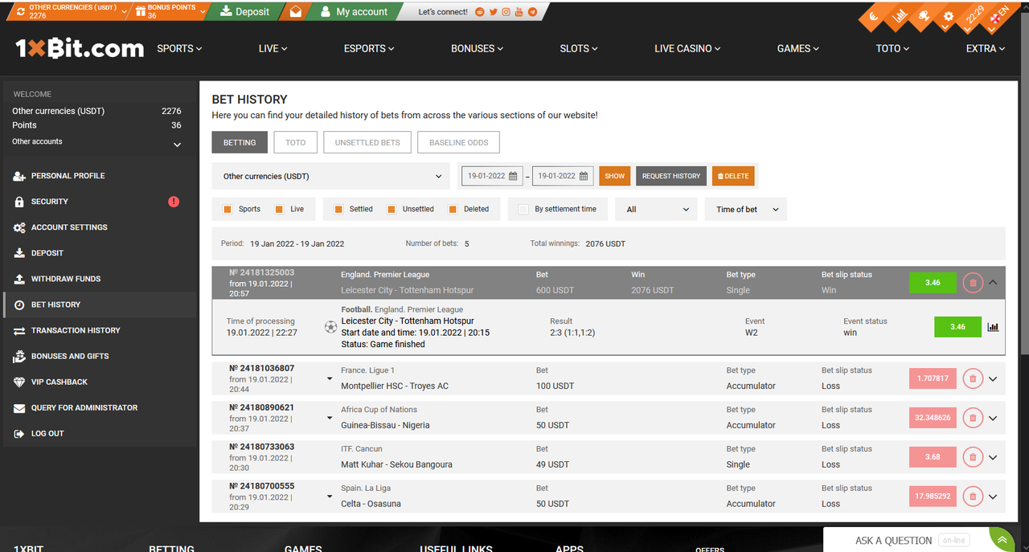Delete bet slip 24180733063 with trash icon

973,457
